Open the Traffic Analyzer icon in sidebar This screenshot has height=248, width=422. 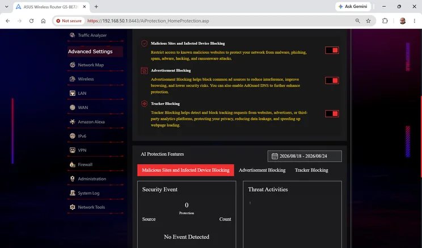(73, 35)
